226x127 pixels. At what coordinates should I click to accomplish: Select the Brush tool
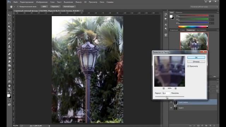[10, 43]
